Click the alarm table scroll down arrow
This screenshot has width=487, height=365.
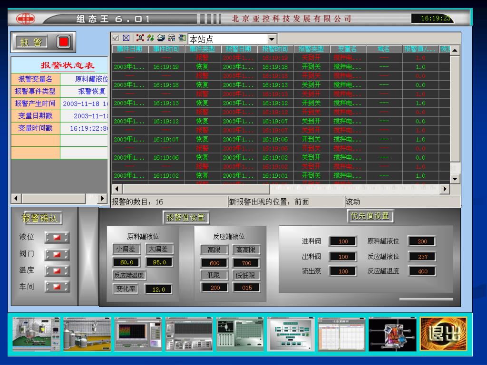(x=455, y=179)
